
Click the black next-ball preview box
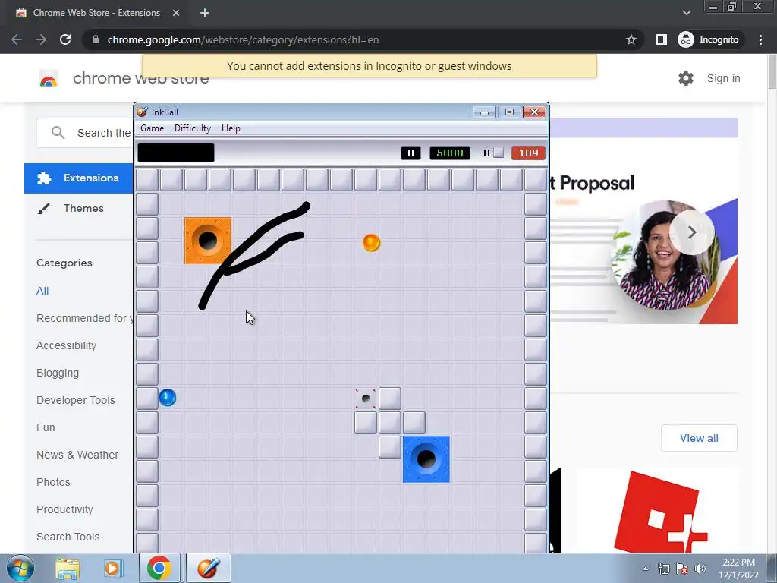[x=176, y=153]
